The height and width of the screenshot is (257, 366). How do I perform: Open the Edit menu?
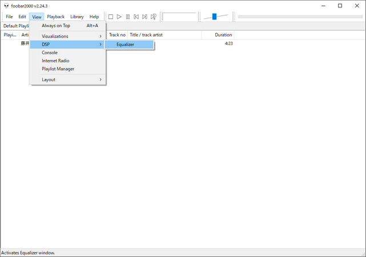click(x=22, y=17)
